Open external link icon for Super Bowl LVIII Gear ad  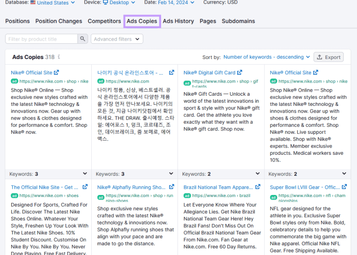click(345, 187)
